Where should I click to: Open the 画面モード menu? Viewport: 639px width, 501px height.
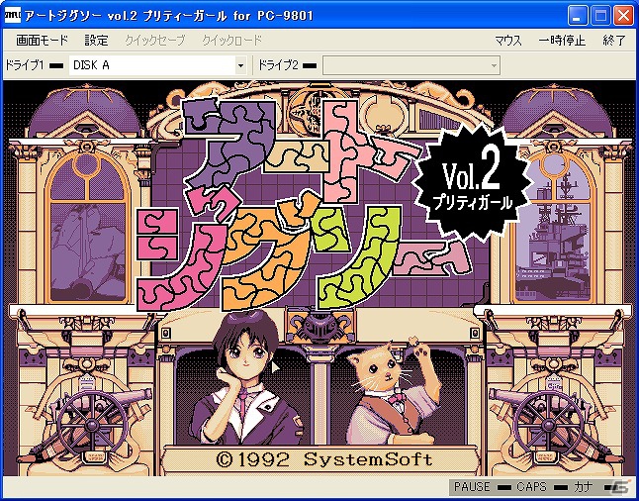coord(42,41)
